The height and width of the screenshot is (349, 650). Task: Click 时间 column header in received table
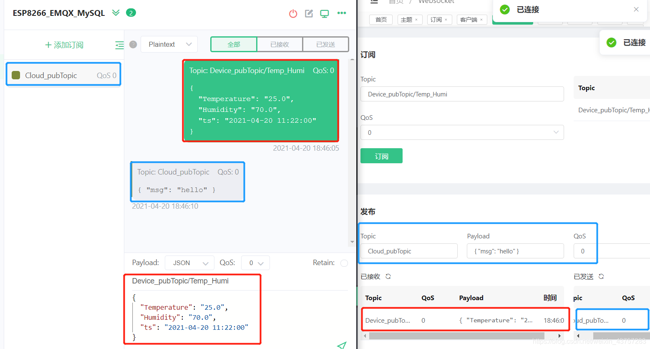[550, 298]
